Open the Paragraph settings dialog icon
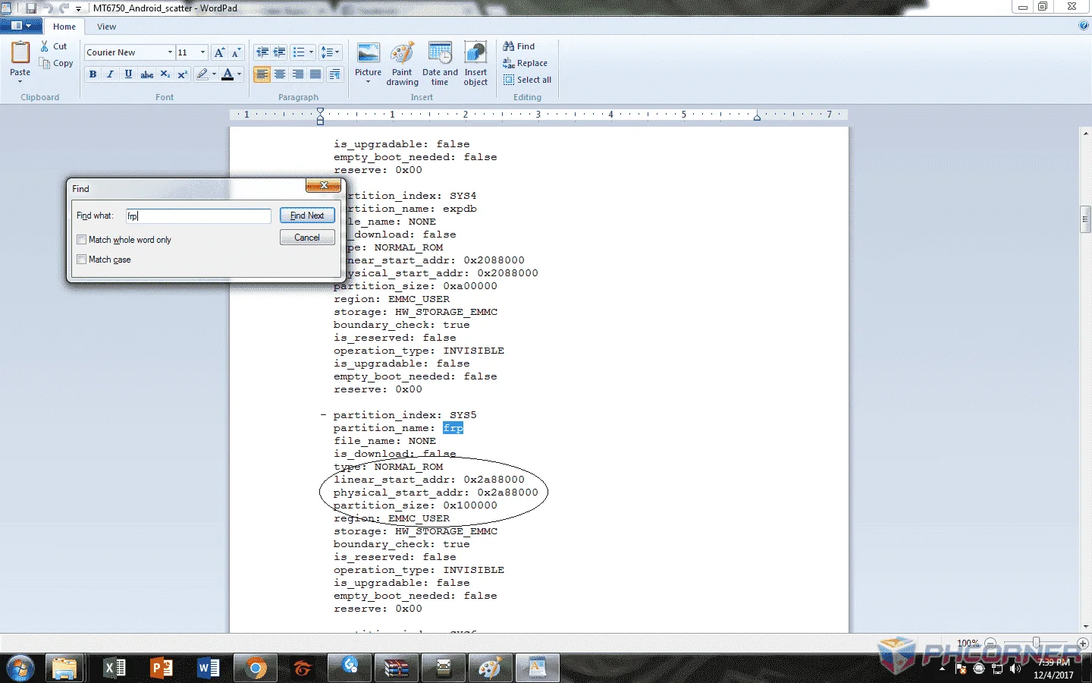 coord(334,74)
